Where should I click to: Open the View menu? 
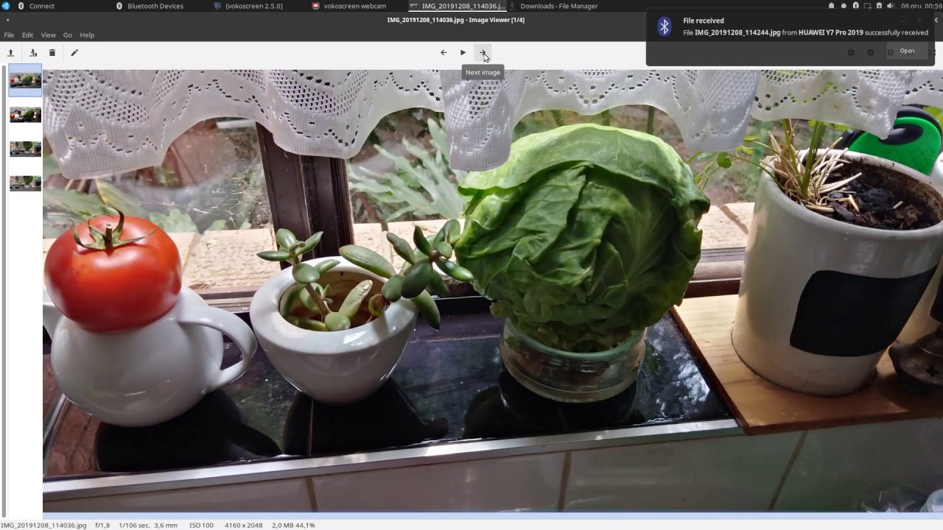pyautogui.click(x=48, y=35)
